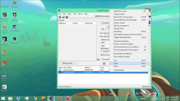Screen dimensions: 180x101
Task: Open the Epic Games Launcher shortcut
Action: point(4,17)
